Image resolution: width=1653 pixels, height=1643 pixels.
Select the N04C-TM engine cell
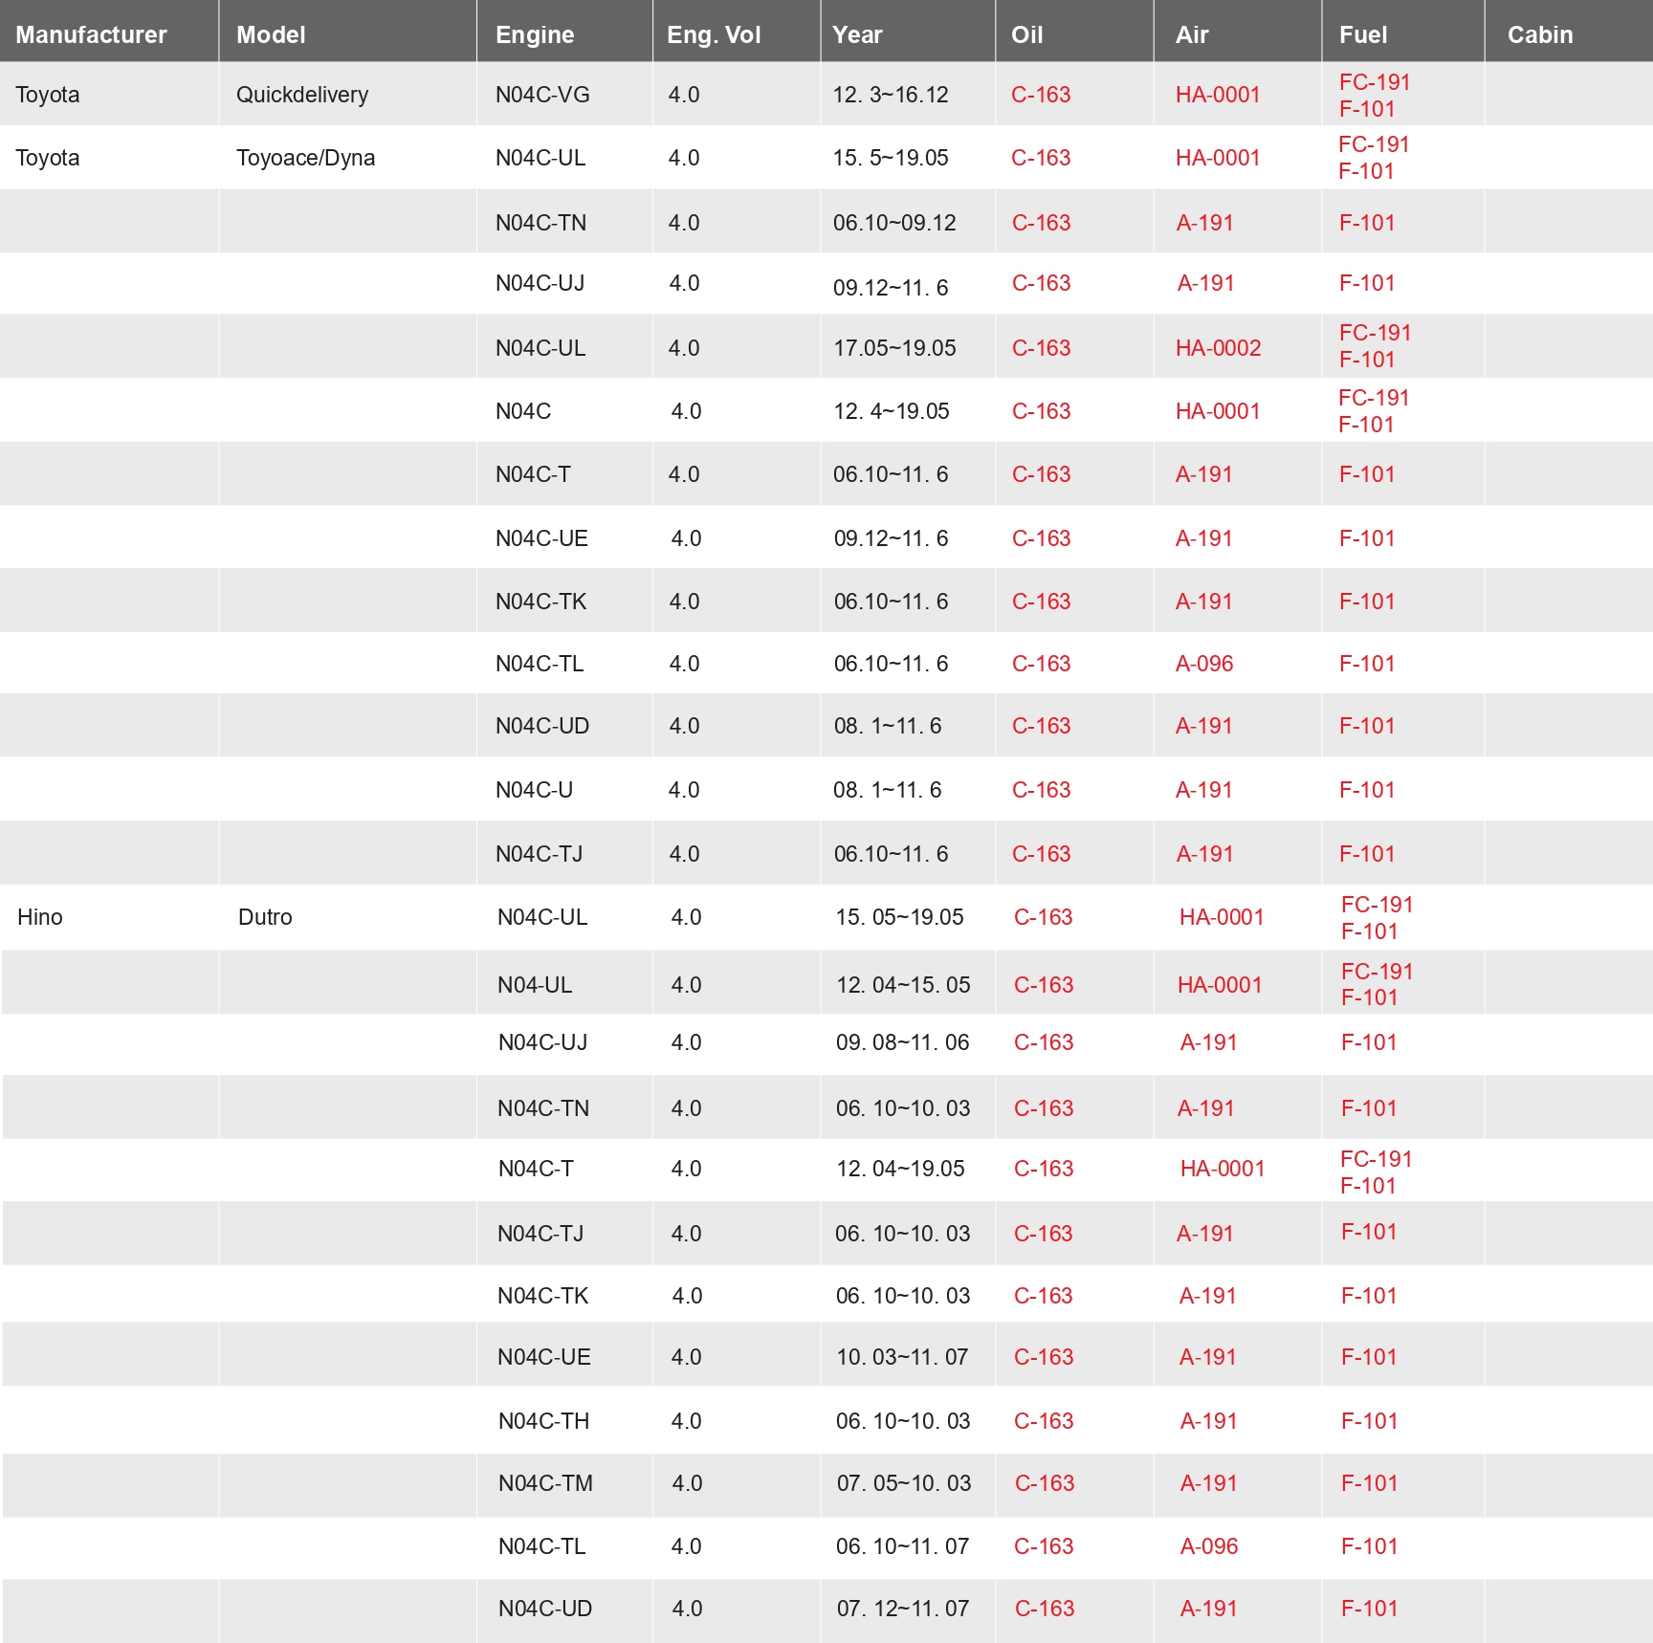pyautogui.click(x=545, y=1483)
